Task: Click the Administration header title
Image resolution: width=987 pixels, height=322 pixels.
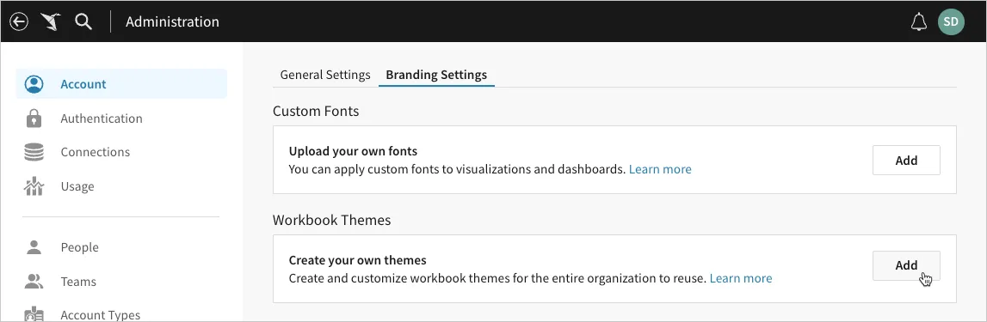Action: click(172, 22)
